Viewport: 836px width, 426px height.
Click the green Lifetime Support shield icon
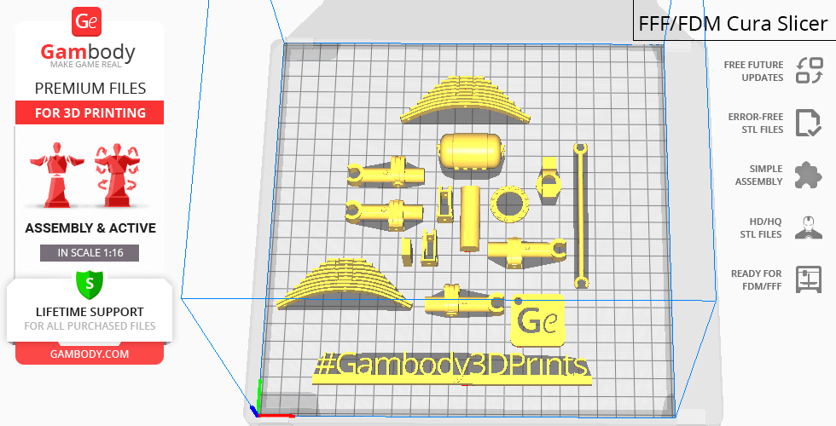(89, 284)
